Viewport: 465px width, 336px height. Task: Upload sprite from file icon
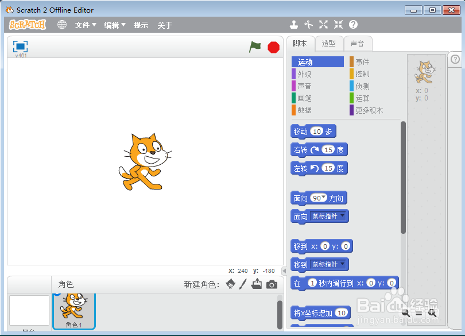tap(257, 284)
